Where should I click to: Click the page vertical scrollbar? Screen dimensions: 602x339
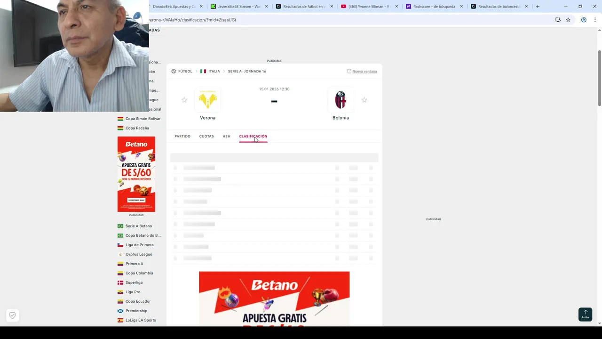tap(599, 78)
